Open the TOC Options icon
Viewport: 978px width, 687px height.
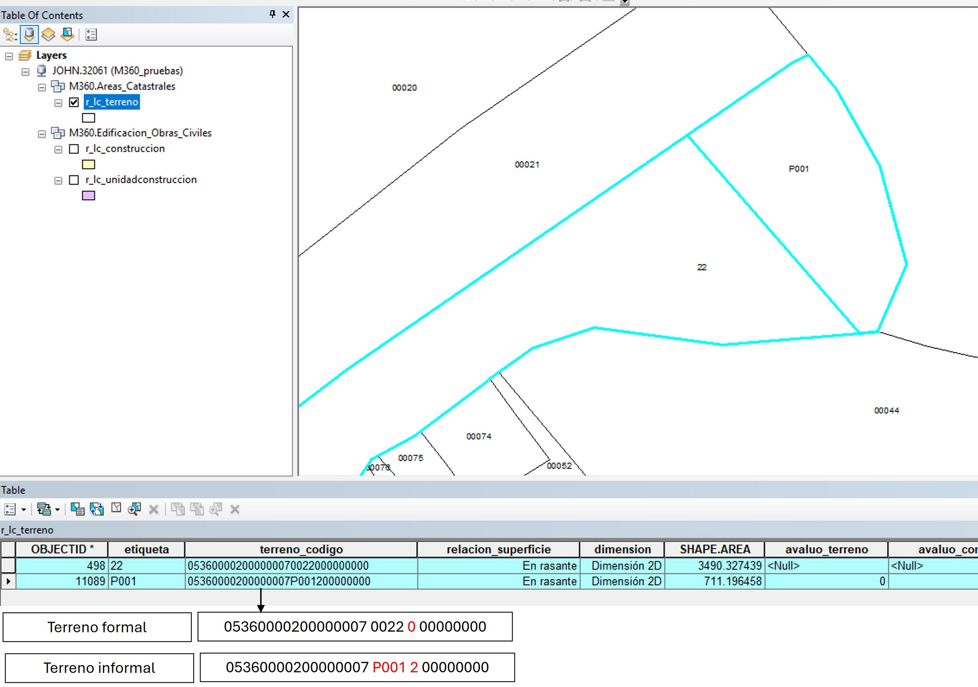[x=91, y=34]
